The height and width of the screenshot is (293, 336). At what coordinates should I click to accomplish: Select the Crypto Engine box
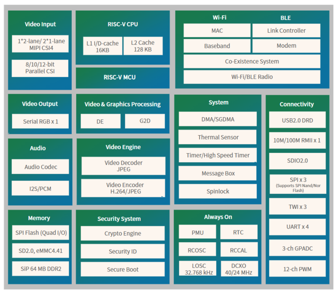(123, 233)
